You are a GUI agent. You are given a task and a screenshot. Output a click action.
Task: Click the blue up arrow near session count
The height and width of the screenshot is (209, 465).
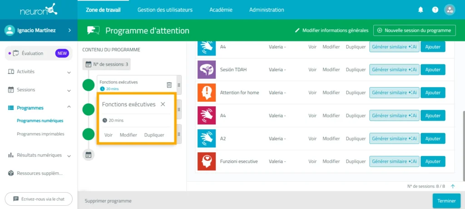pos(453,186)
